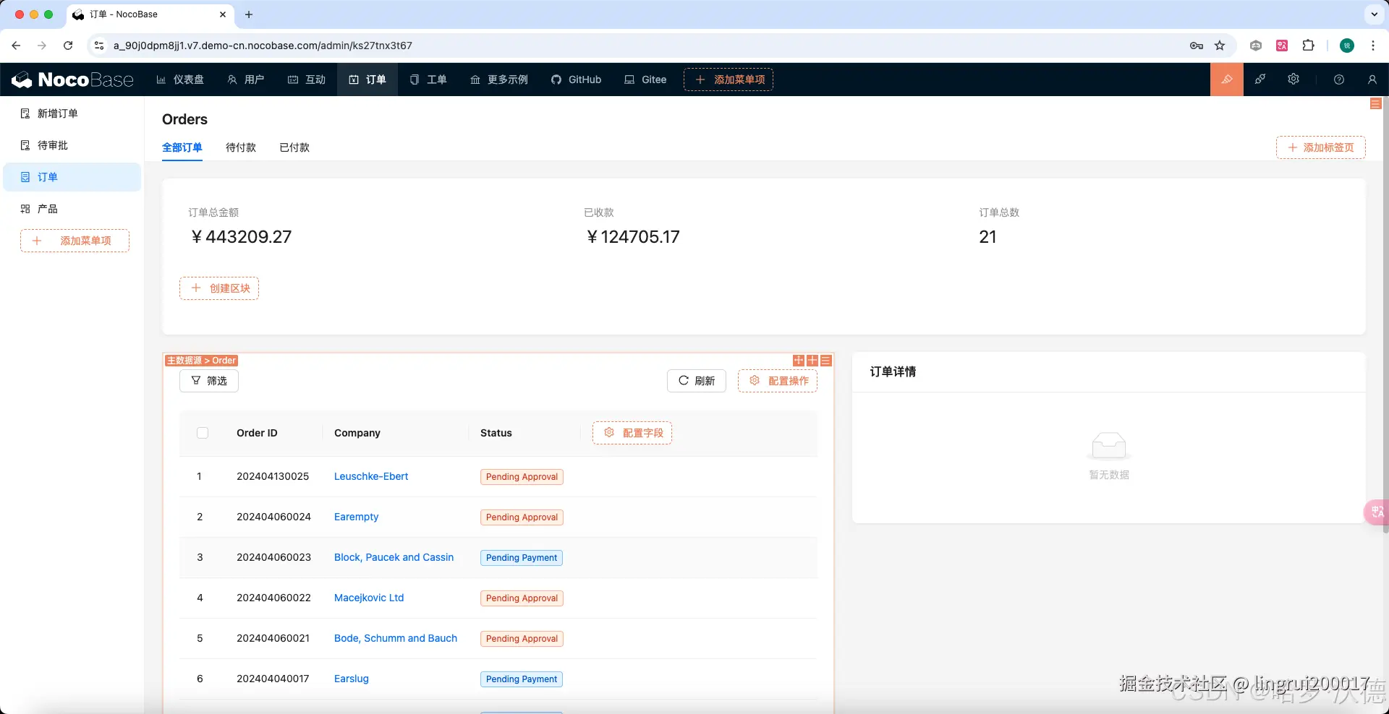Image resolution: width=1389 pixels, height=714 pixels.
Task: Open 待审批 in the sidebar
Action: coord(72,145)
